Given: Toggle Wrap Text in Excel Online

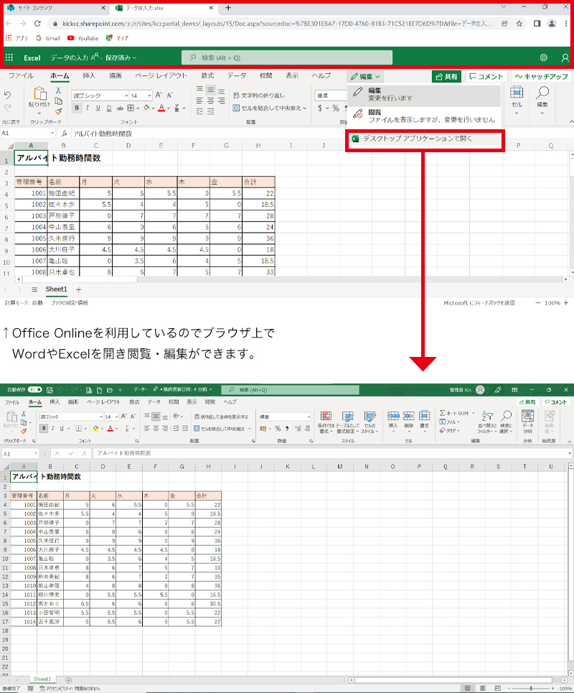Looking at the screenshot, I should [259, 95].
